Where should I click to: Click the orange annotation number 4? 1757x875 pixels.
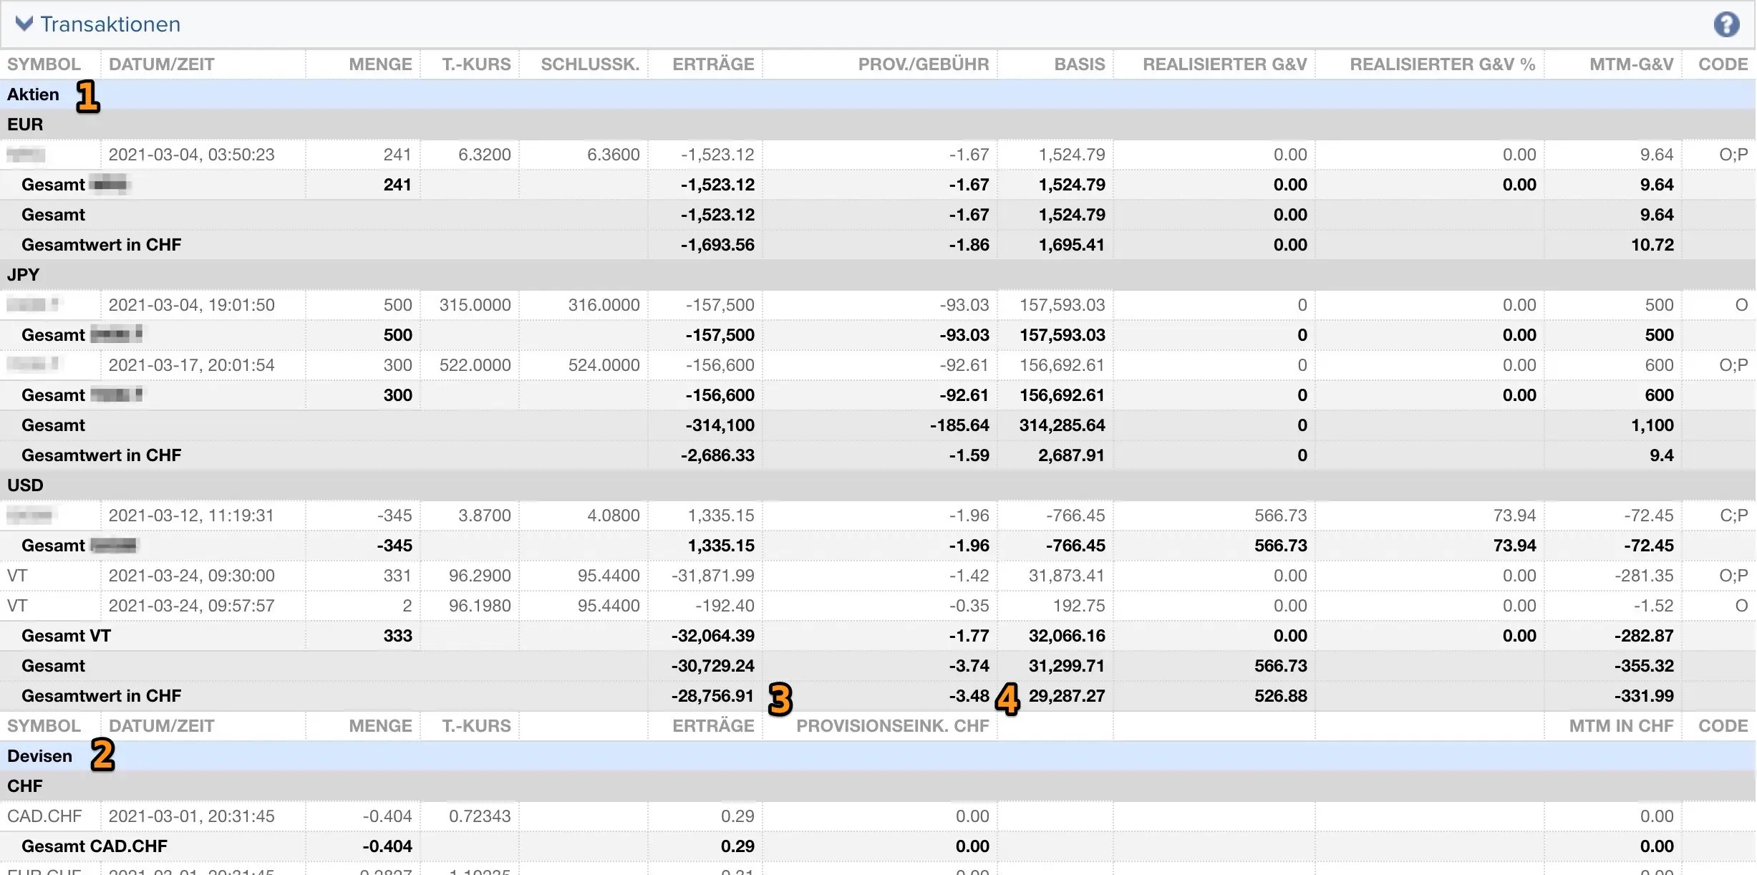(1007, 699)
